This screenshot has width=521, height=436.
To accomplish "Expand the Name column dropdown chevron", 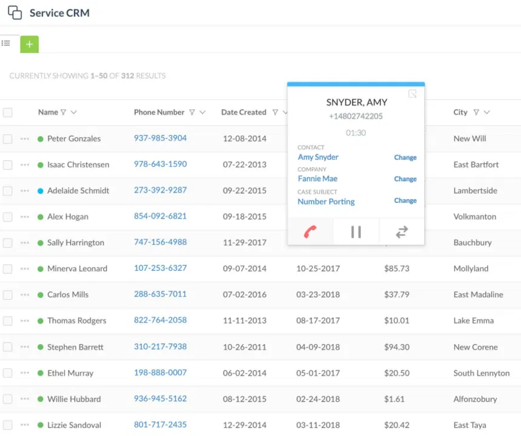I will pos(74,112).
